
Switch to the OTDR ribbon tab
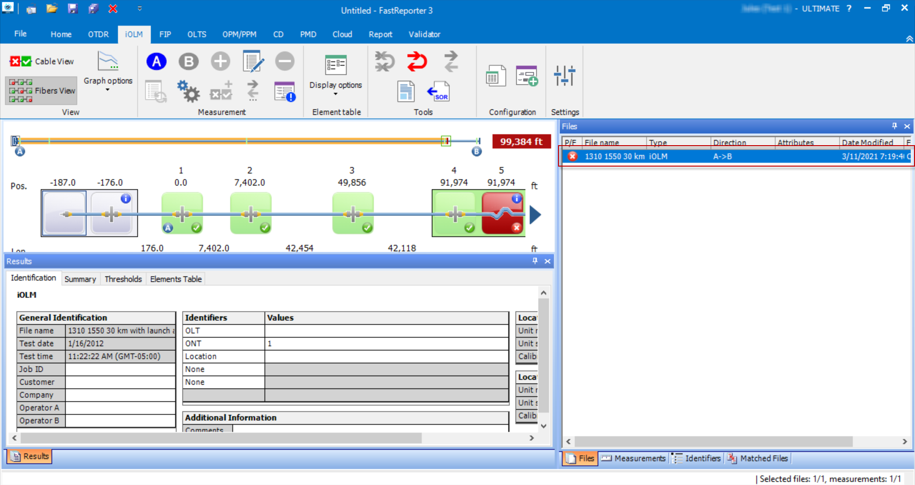coord(98,34)
